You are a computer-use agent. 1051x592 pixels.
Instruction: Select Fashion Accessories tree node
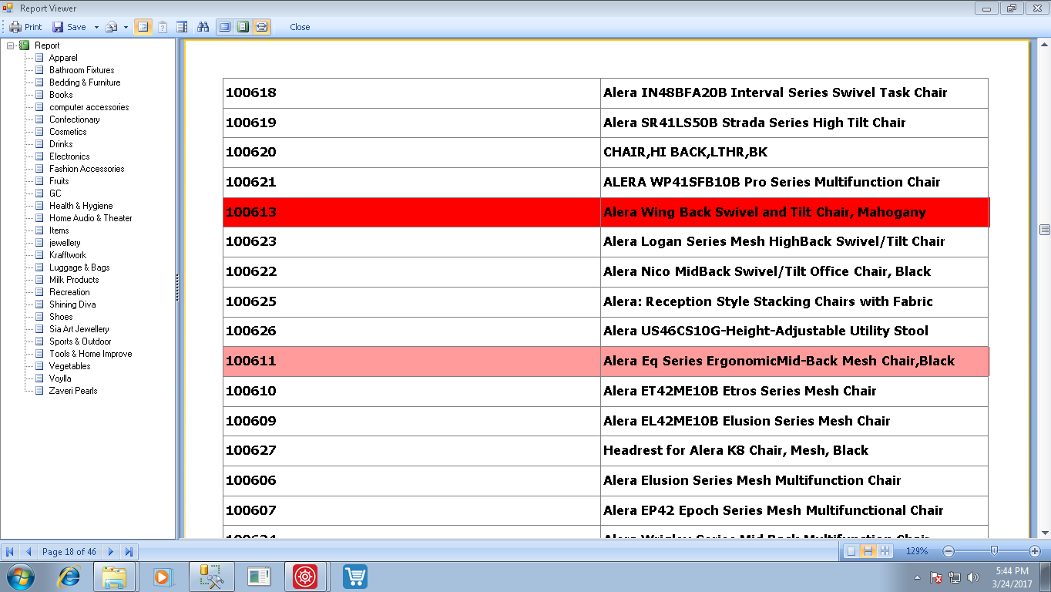pos(86,169)
